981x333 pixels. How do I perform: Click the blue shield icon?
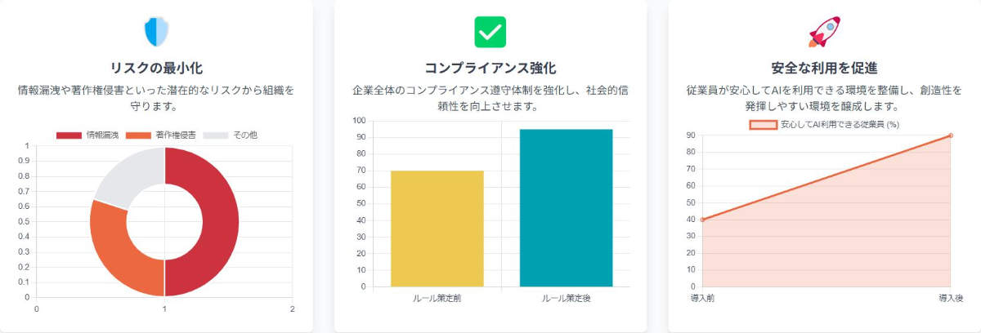[156, 32]
